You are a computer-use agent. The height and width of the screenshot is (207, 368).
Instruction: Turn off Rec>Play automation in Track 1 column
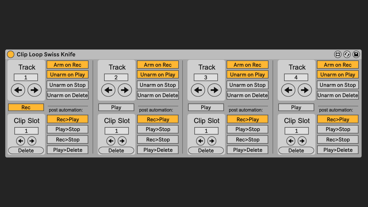[x=68, y=119]
